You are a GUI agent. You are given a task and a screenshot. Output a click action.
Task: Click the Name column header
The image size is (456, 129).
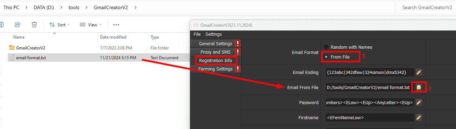point(19,37)
